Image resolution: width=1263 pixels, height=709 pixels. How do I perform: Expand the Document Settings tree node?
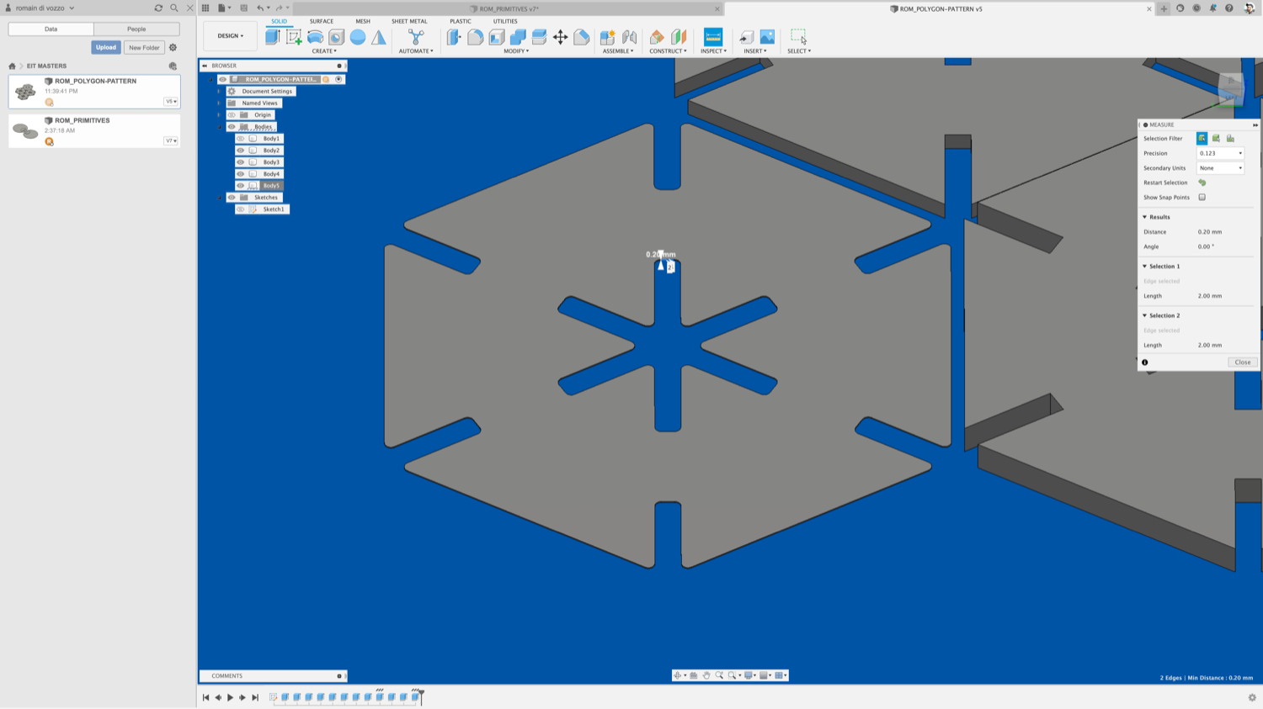pyautogui.click(x=220, y=92)
